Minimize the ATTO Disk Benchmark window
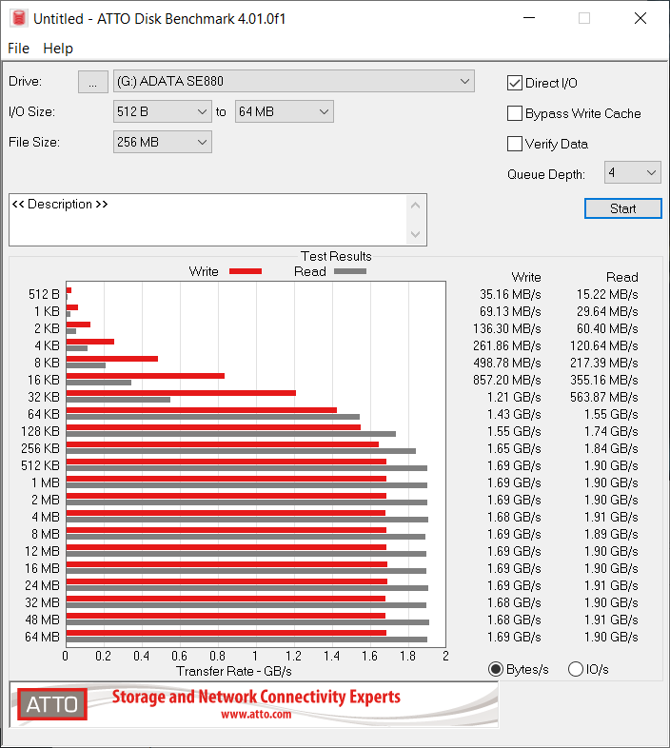The height and width of the screenshot is (748, 670). point(529,18)
